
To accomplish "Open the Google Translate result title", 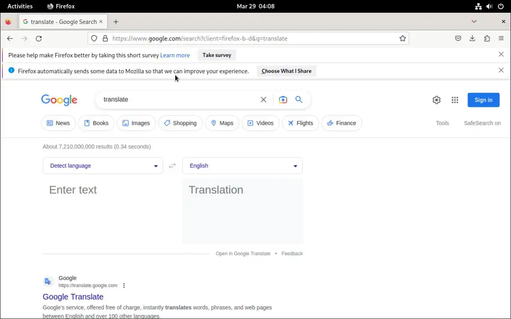I will 73,297.
